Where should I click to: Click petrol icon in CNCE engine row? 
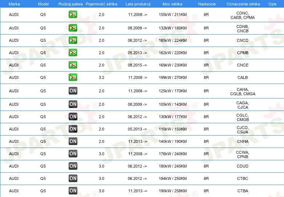pyautogui.click(x=73, y=65)
